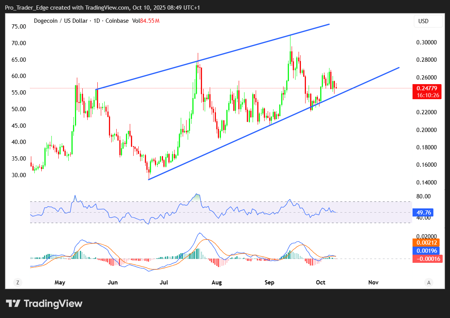Click the Z timezone icon at bottom-left
The width and height of the screenshot is (450, 318).
coord(18,282)
